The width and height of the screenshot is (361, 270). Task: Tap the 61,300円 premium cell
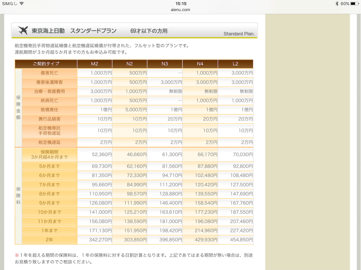coord(165,155)
